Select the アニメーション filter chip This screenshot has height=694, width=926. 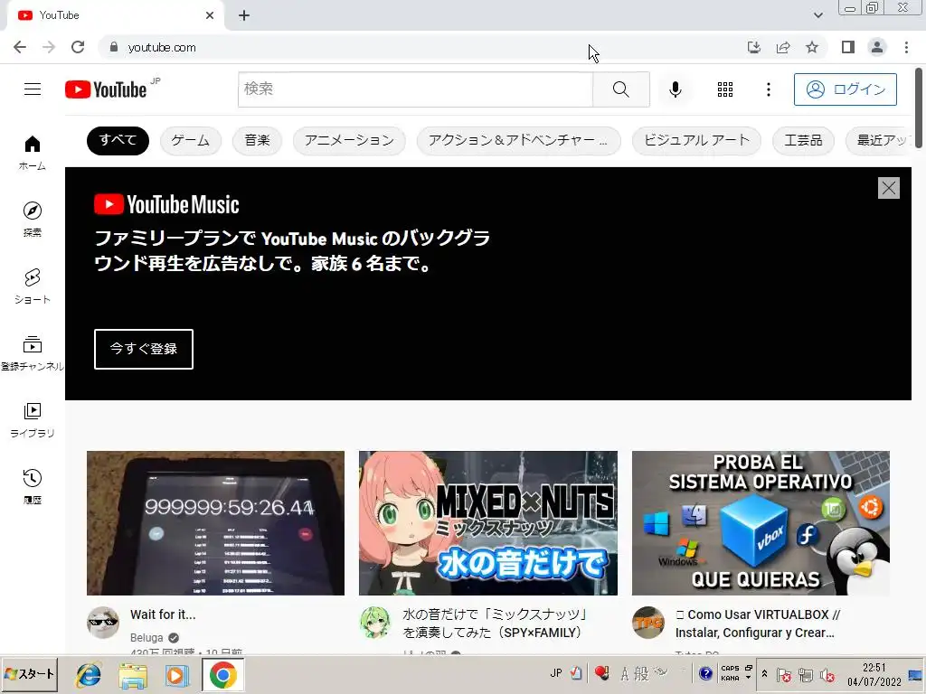(x=349, y=140)
